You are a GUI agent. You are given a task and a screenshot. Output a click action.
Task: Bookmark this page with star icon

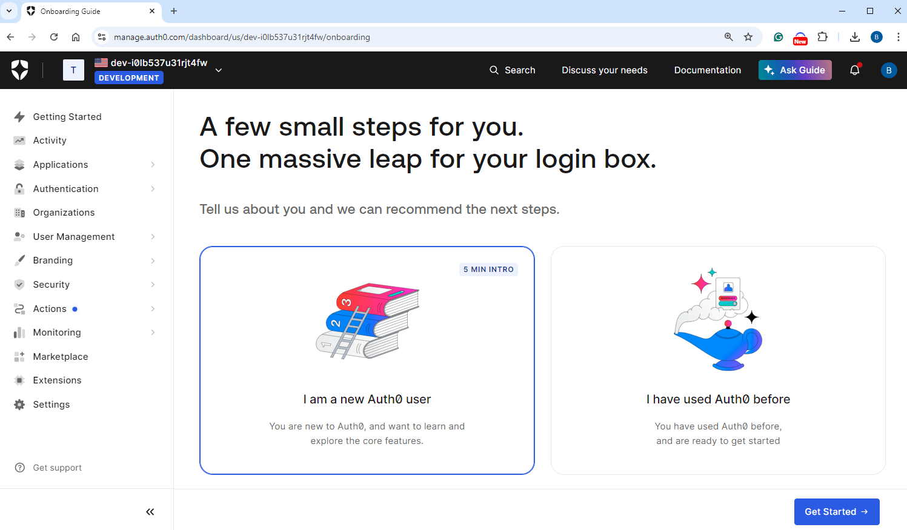(748, 37)
